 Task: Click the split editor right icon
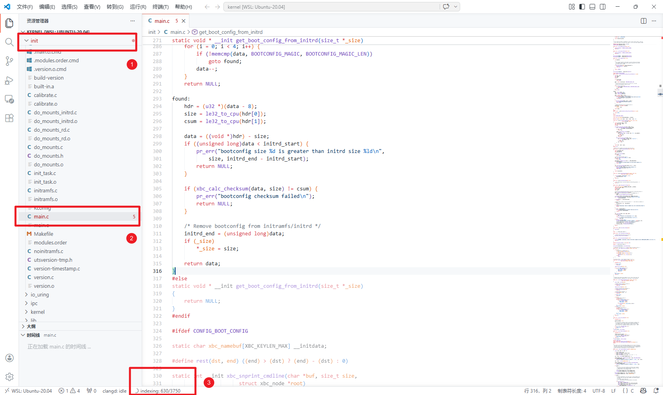644,21
